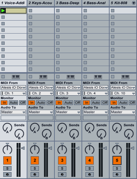
Task: Open MIDI From device dropdown on track 1
Action: click(13, 88)
